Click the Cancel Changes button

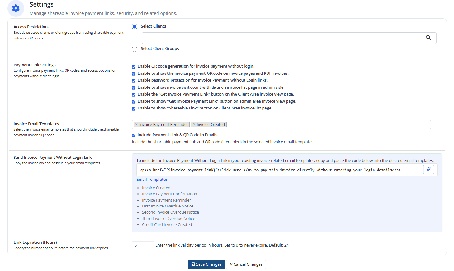[246, 264]
